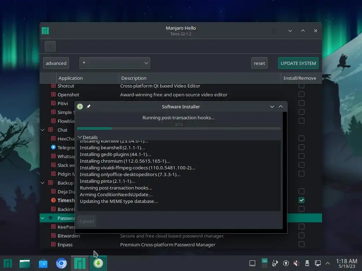This screenshot has width=362, height=271.
Task: Open the asterisk filter dropdown
Action: (115, 63)
